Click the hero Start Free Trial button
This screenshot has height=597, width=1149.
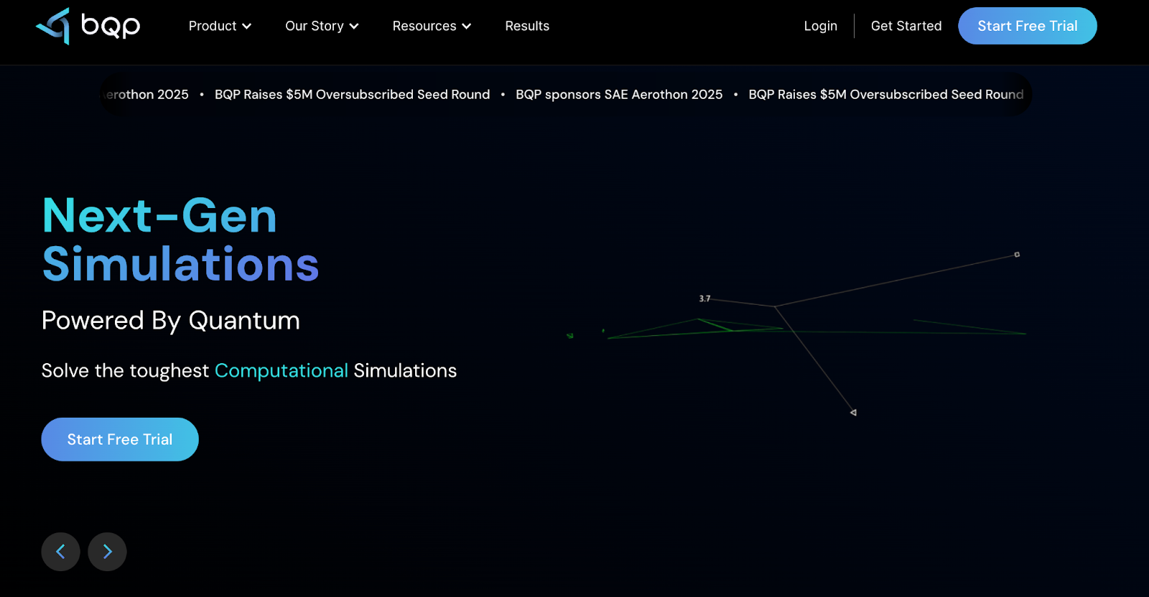[120, 439]
